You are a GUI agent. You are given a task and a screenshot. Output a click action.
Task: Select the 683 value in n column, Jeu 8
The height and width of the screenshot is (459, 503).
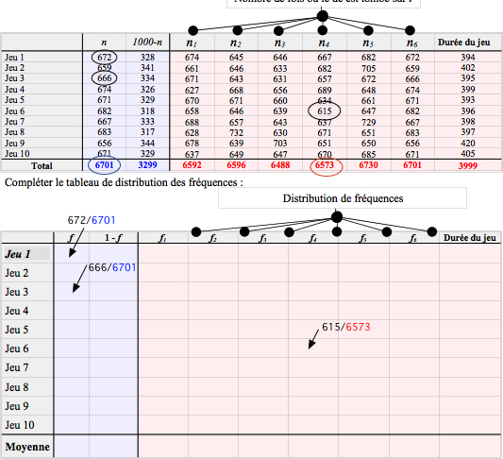[x=104, y=132]
